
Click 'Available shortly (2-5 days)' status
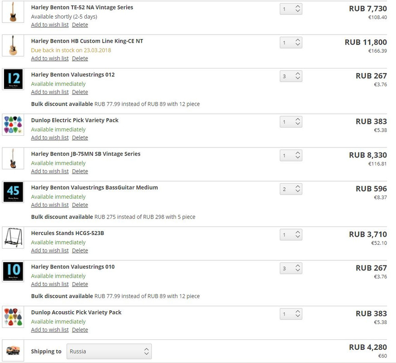(x=64, y=17)
